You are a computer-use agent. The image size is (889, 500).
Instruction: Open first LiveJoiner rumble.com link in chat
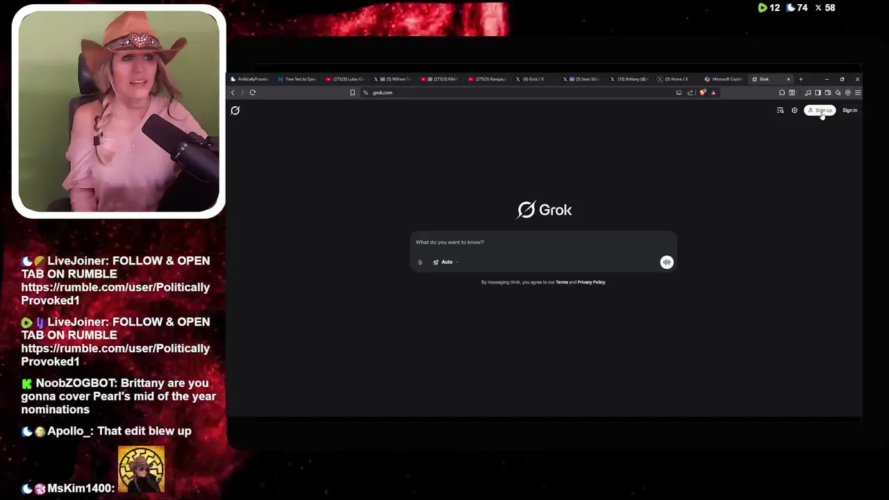pyautogui.click(x=115, y=294)
